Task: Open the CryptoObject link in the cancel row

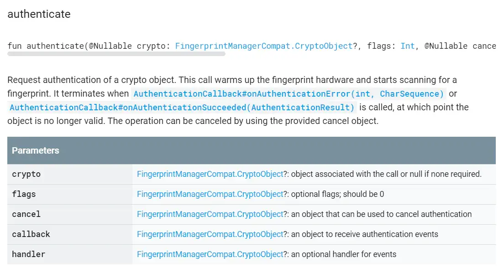Action: [x=210, y=214]
